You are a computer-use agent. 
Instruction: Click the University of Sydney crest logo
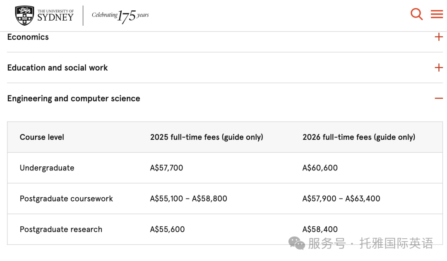24,15
